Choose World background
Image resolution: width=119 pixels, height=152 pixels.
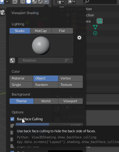coord(46,101)
